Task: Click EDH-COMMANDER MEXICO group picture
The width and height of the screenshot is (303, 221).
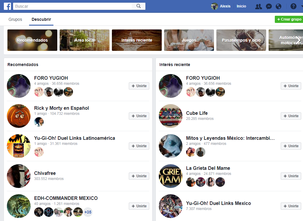Action: pyautogui.click(x=19, y=206)
